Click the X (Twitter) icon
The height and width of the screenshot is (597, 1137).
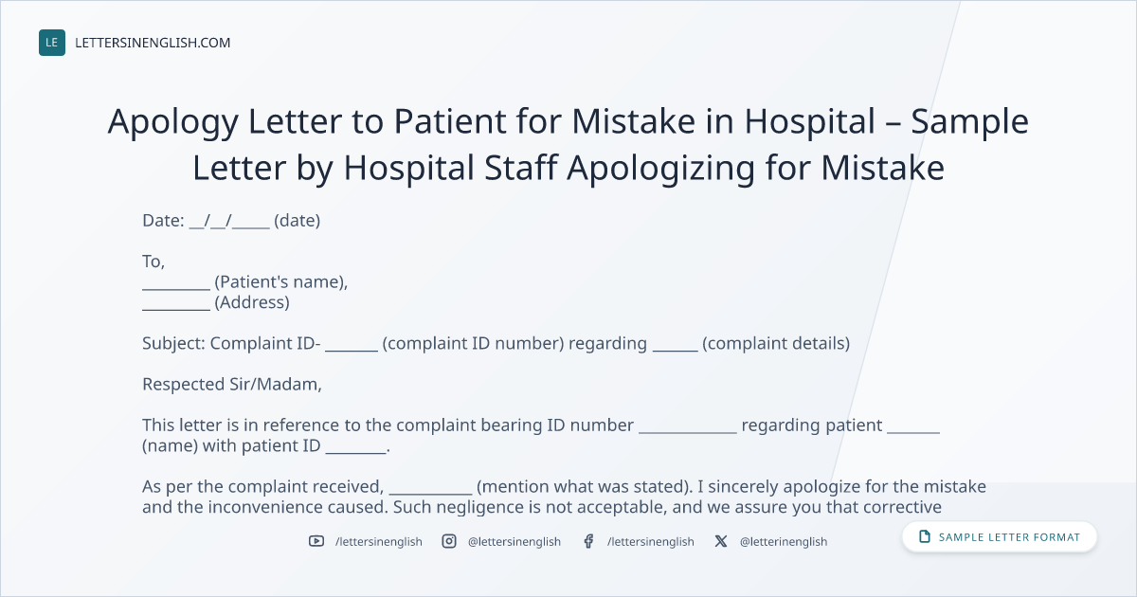pos(721,541)
